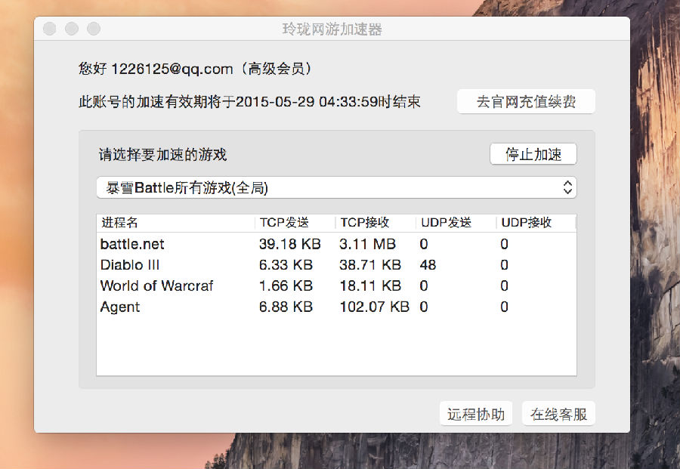This screenshot has height=469, width=680.
Task: Open the 暴雪Battle所有游戏(全局) game dropdown
Action: pyautogui.click(x=336, y=187)
